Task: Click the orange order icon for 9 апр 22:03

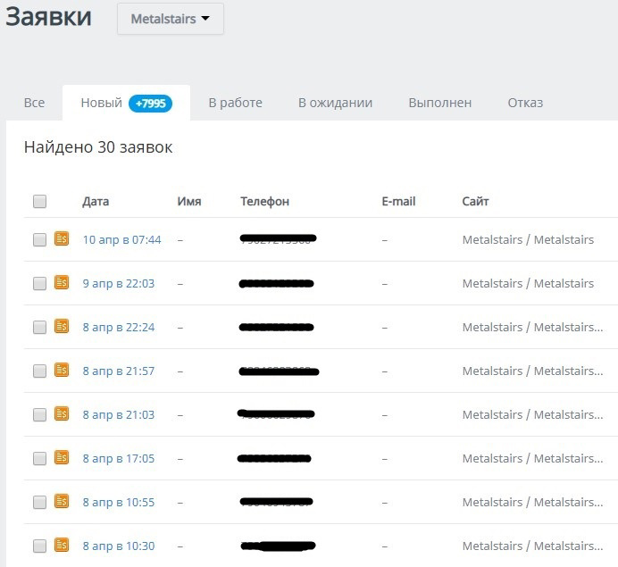Action: [x=62, y=282]
